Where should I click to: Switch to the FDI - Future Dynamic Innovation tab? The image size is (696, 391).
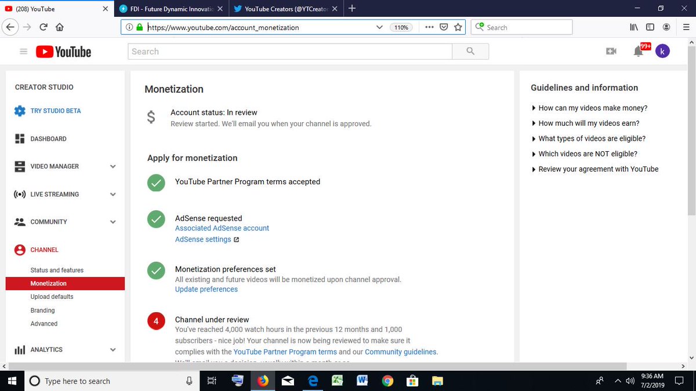172,9
